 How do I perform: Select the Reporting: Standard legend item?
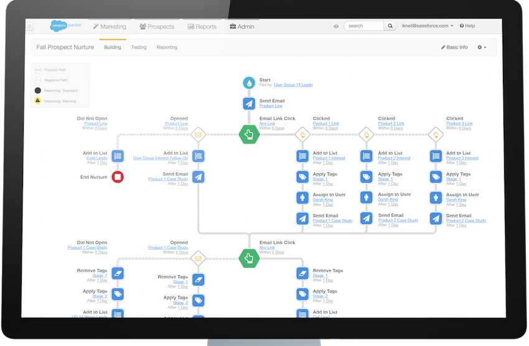point(56,91)
